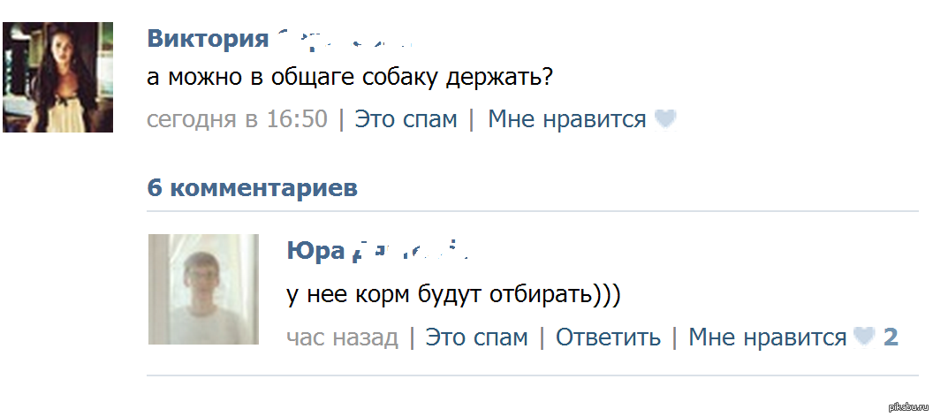Reply to Юра's comment with 'Ответить'
This screenshot has height=417, width=933.
tap(608, 337)
